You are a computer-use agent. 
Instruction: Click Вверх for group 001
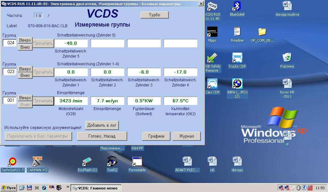[x=25, y=98]
